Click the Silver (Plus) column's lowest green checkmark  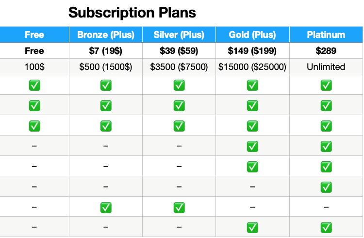click(179, 207)
